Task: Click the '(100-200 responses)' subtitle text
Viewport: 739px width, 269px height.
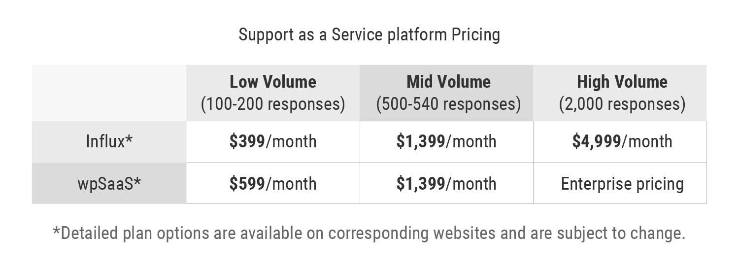Action: (273, 104)
